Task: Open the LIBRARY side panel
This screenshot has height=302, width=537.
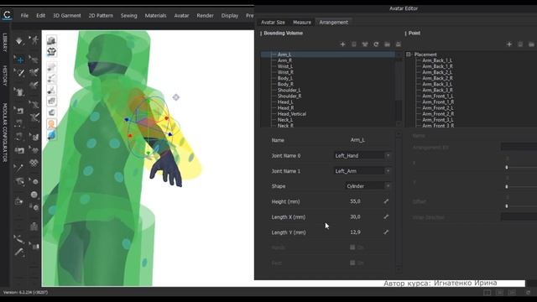Action: [x=5, y=43]
